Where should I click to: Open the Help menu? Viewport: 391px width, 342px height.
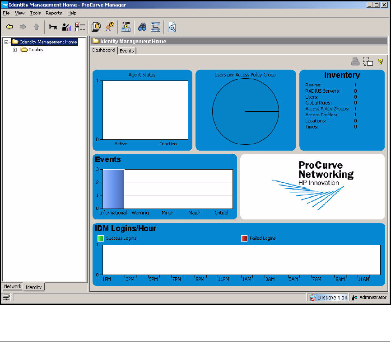tap(72, 13)
